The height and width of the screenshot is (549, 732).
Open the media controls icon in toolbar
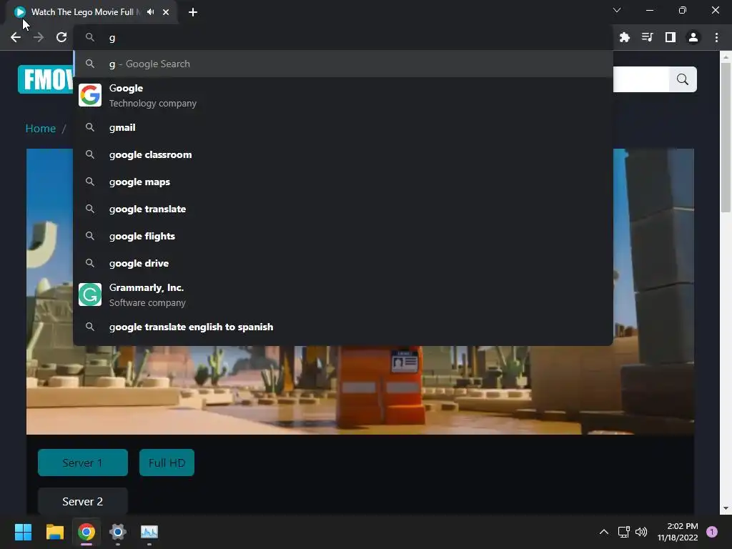point(647,37)
